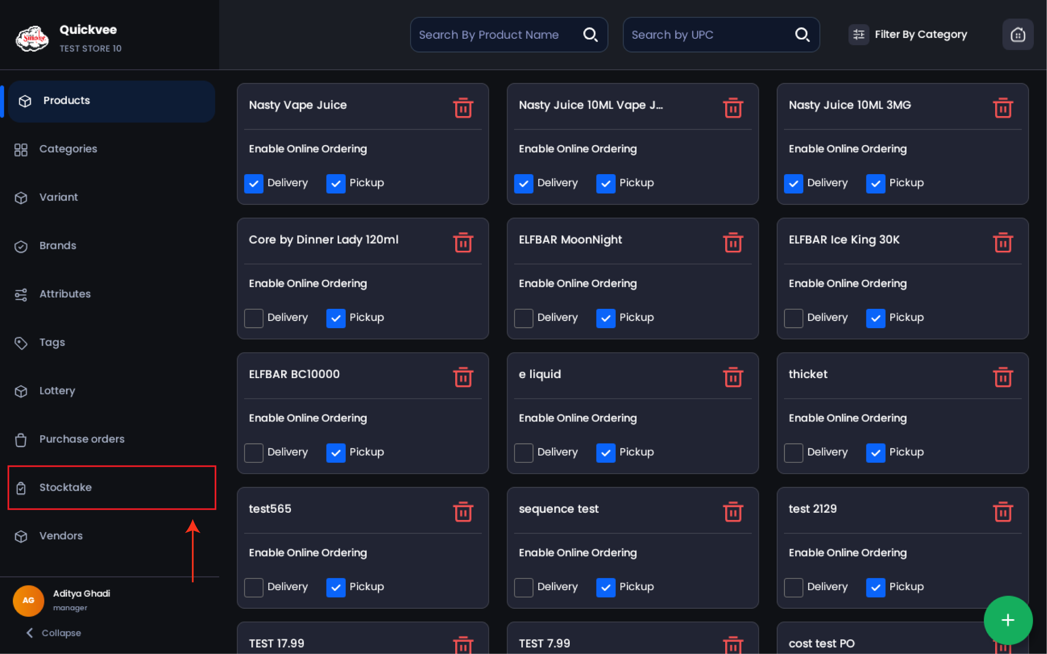The height and width of the screenshot is (654, 1047).
Task: Uncheck Pickup for Nasty Juice 10ML 3MG
Action: tap(875, 183)
